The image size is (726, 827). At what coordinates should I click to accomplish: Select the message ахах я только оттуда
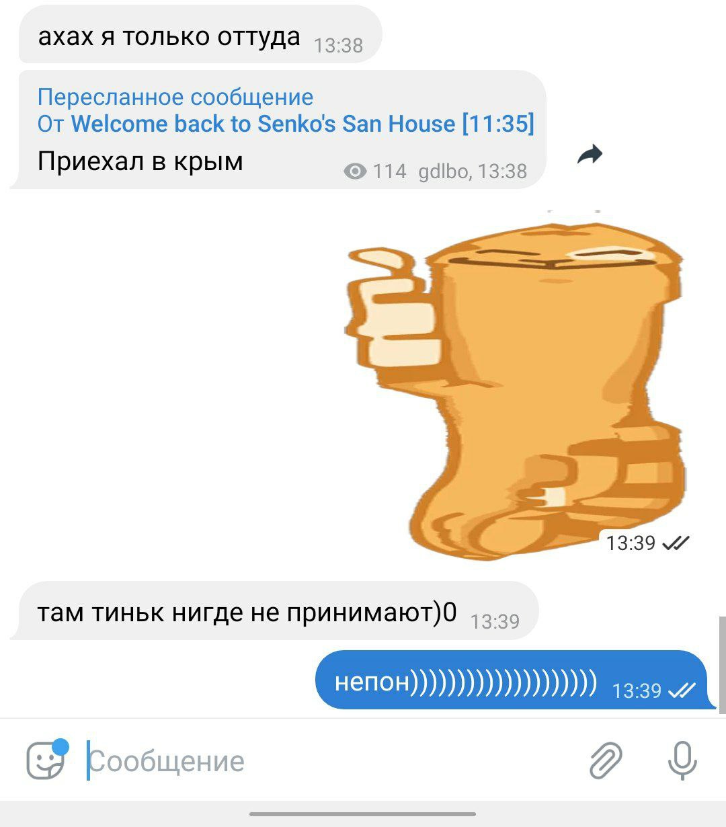click(200, 35)
